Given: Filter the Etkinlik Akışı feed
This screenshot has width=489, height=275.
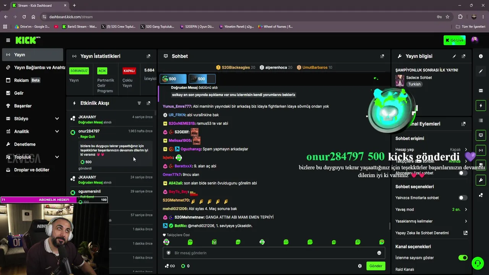Looking at the screenshot, I should point(139,103).
